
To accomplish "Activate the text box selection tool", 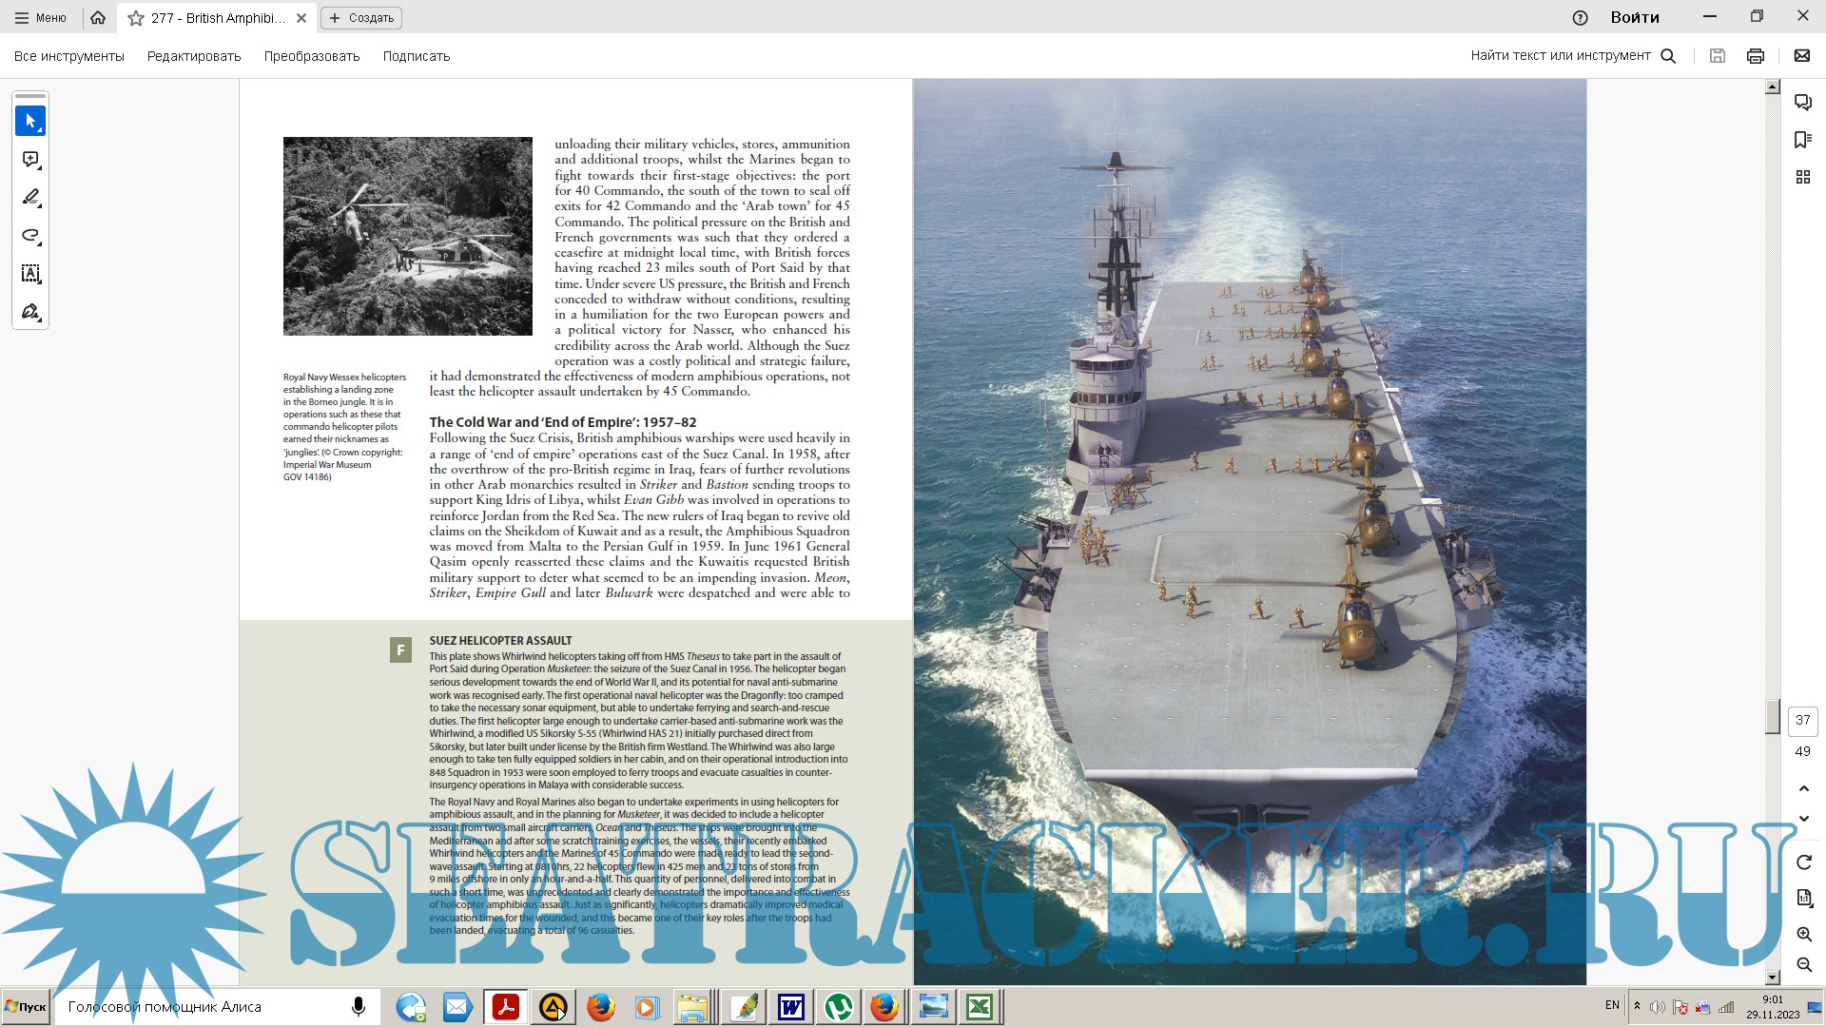I will coord(30,274).
